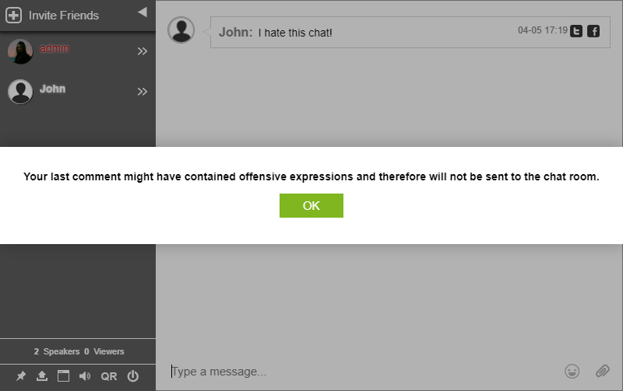Click the OK button in the warning dialog
Viewport: 623px width, 391px height.
click(x=311, y=206)
